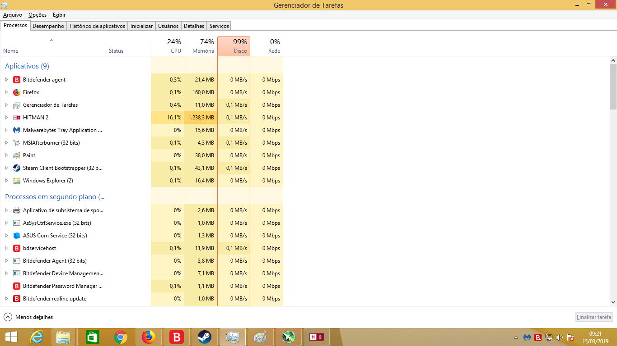Open Windows Store from the taskbar
This screenshot has height=346, width=617.
pyautogui.click(x=92, y=337)
